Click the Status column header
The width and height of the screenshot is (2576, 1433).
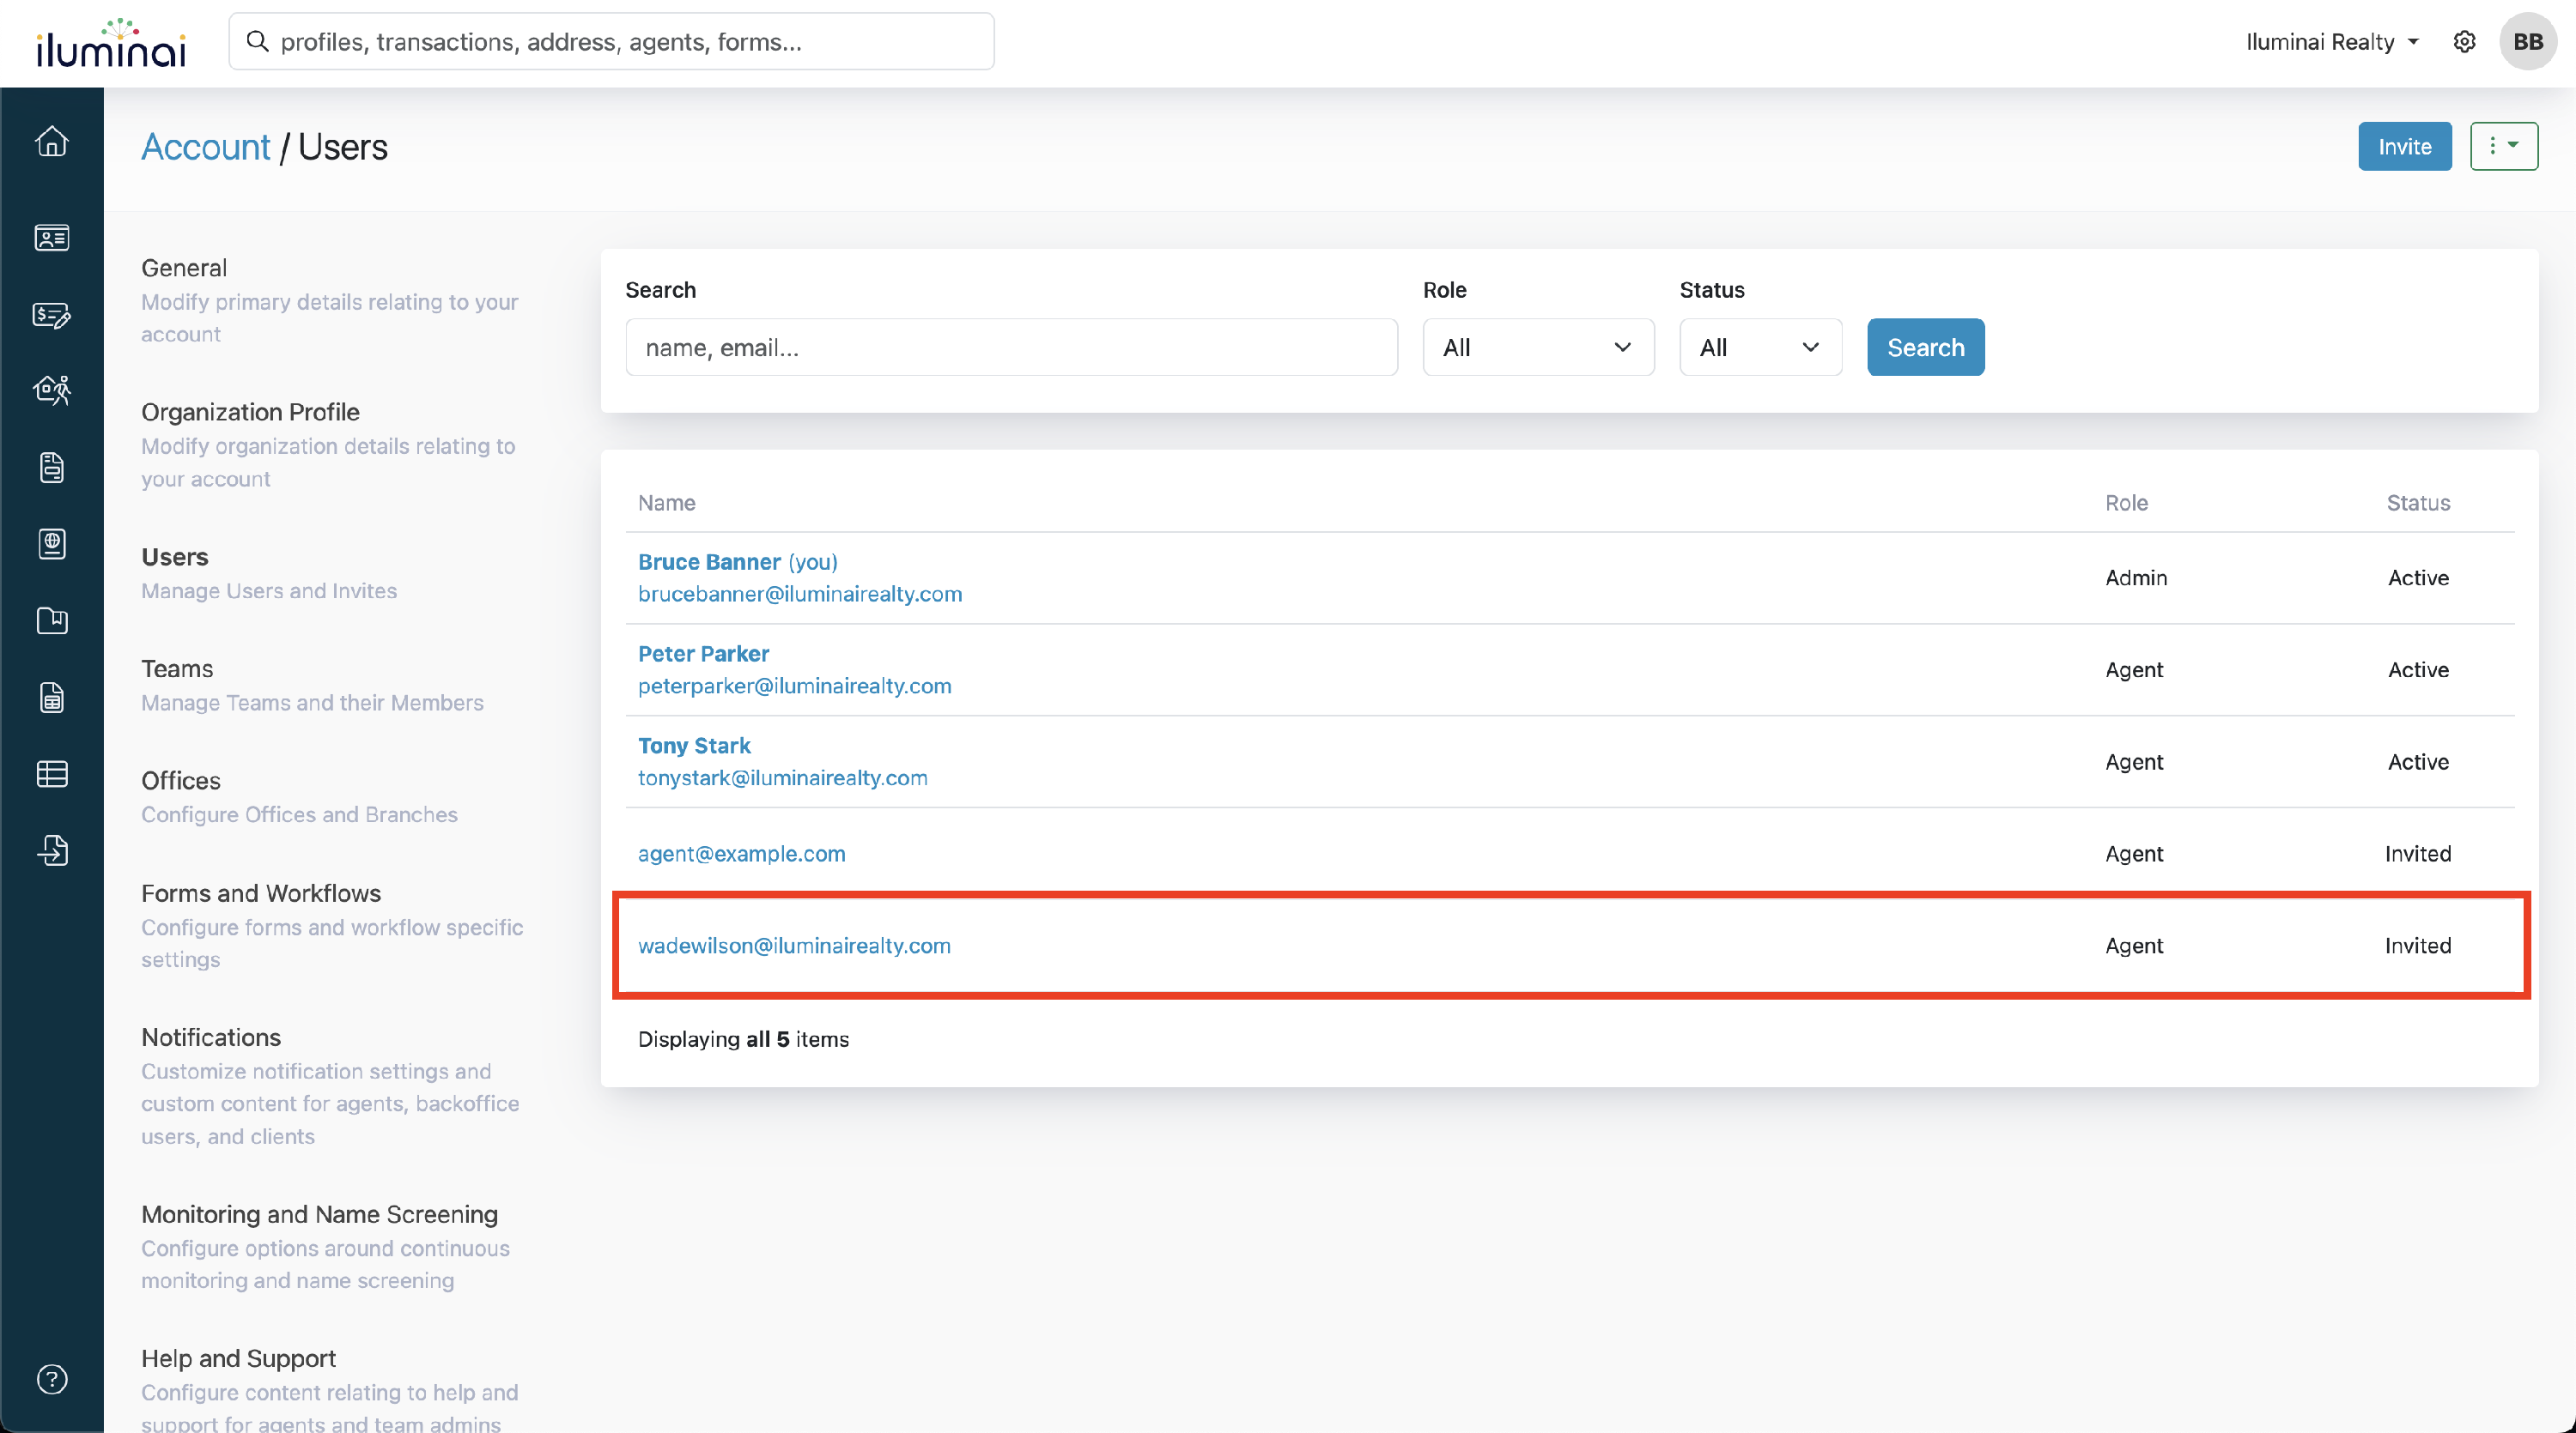click(2418, 503)
